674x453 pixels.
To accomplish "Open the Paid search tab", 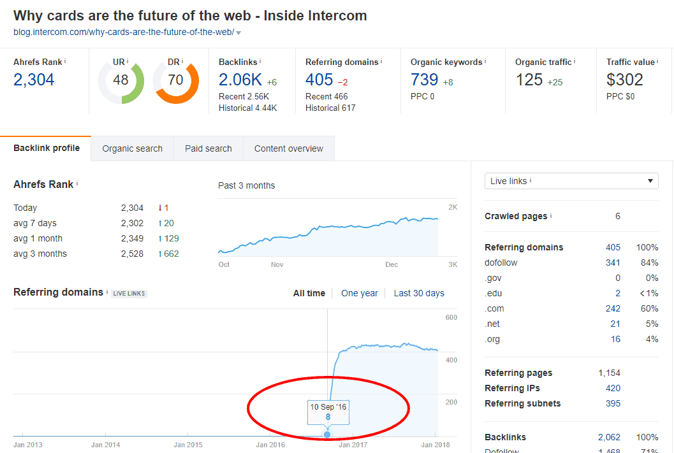I will [209, 148].
